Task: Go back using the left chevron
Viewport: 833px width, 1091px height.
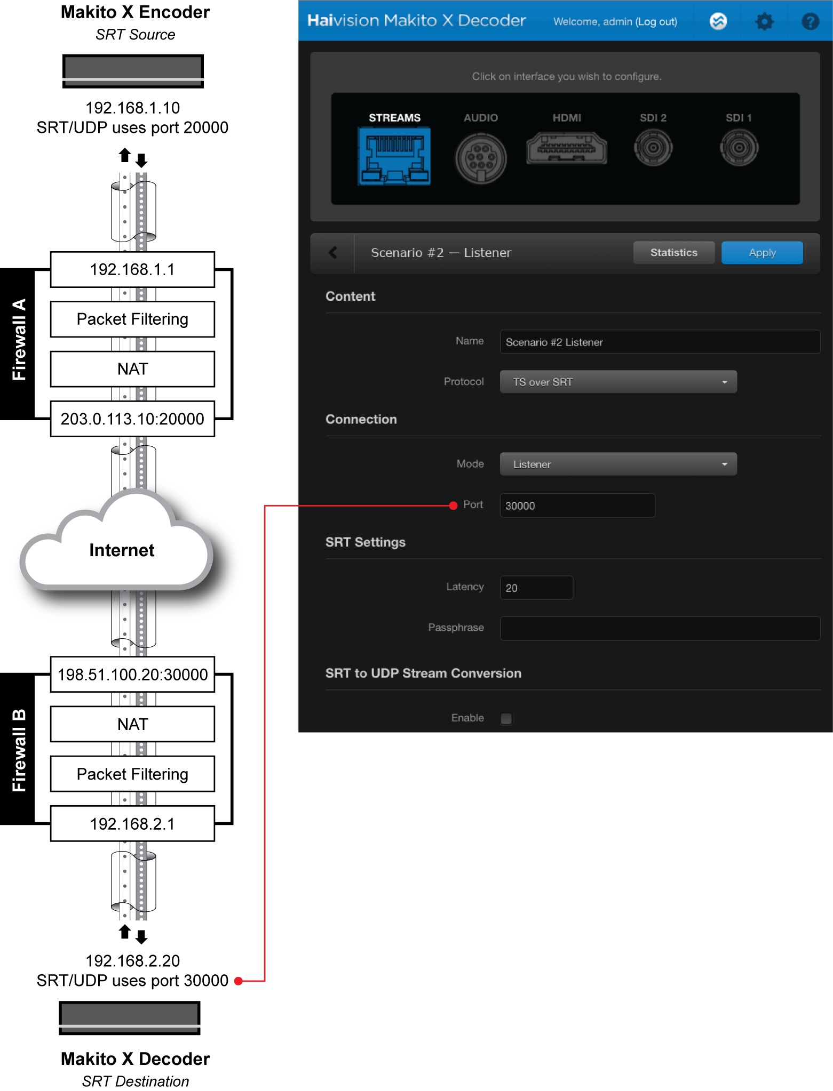Action: [333, 253]
